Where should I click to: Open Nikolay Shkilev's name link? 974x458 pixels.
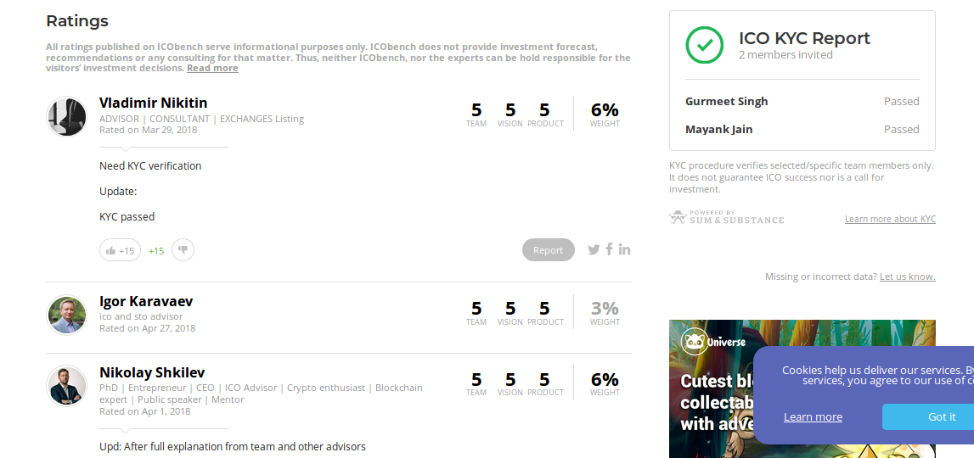152,372
